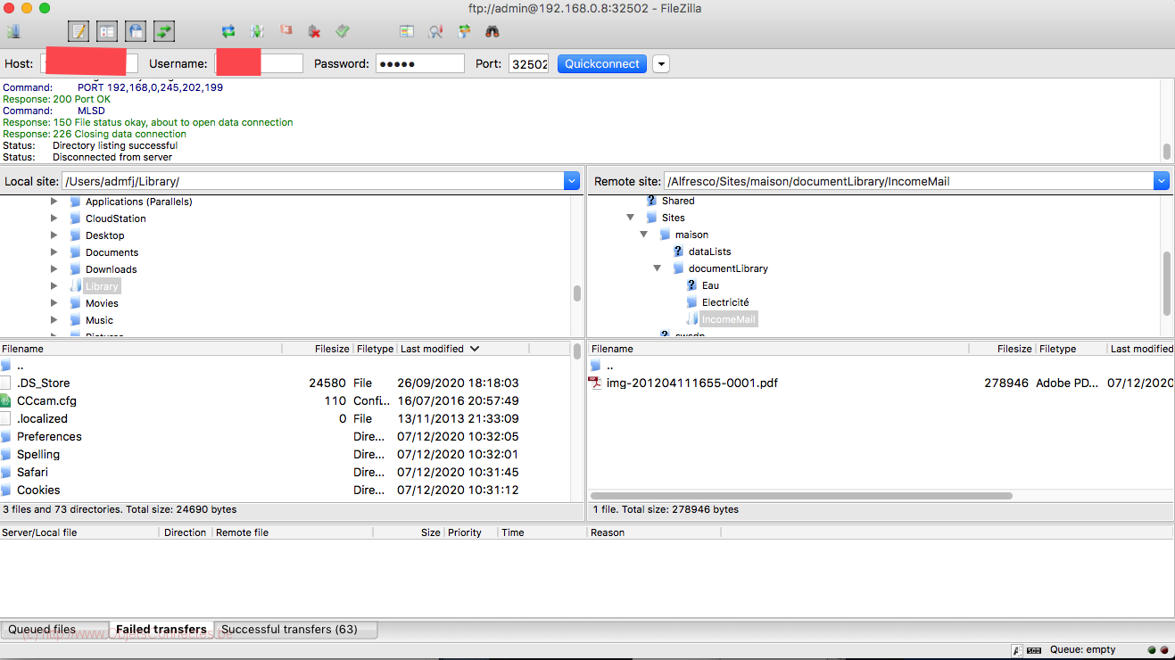This screenshot has height=660, width=1175.
Task: Click process queue toolbar icon
Action: point(257,32)
